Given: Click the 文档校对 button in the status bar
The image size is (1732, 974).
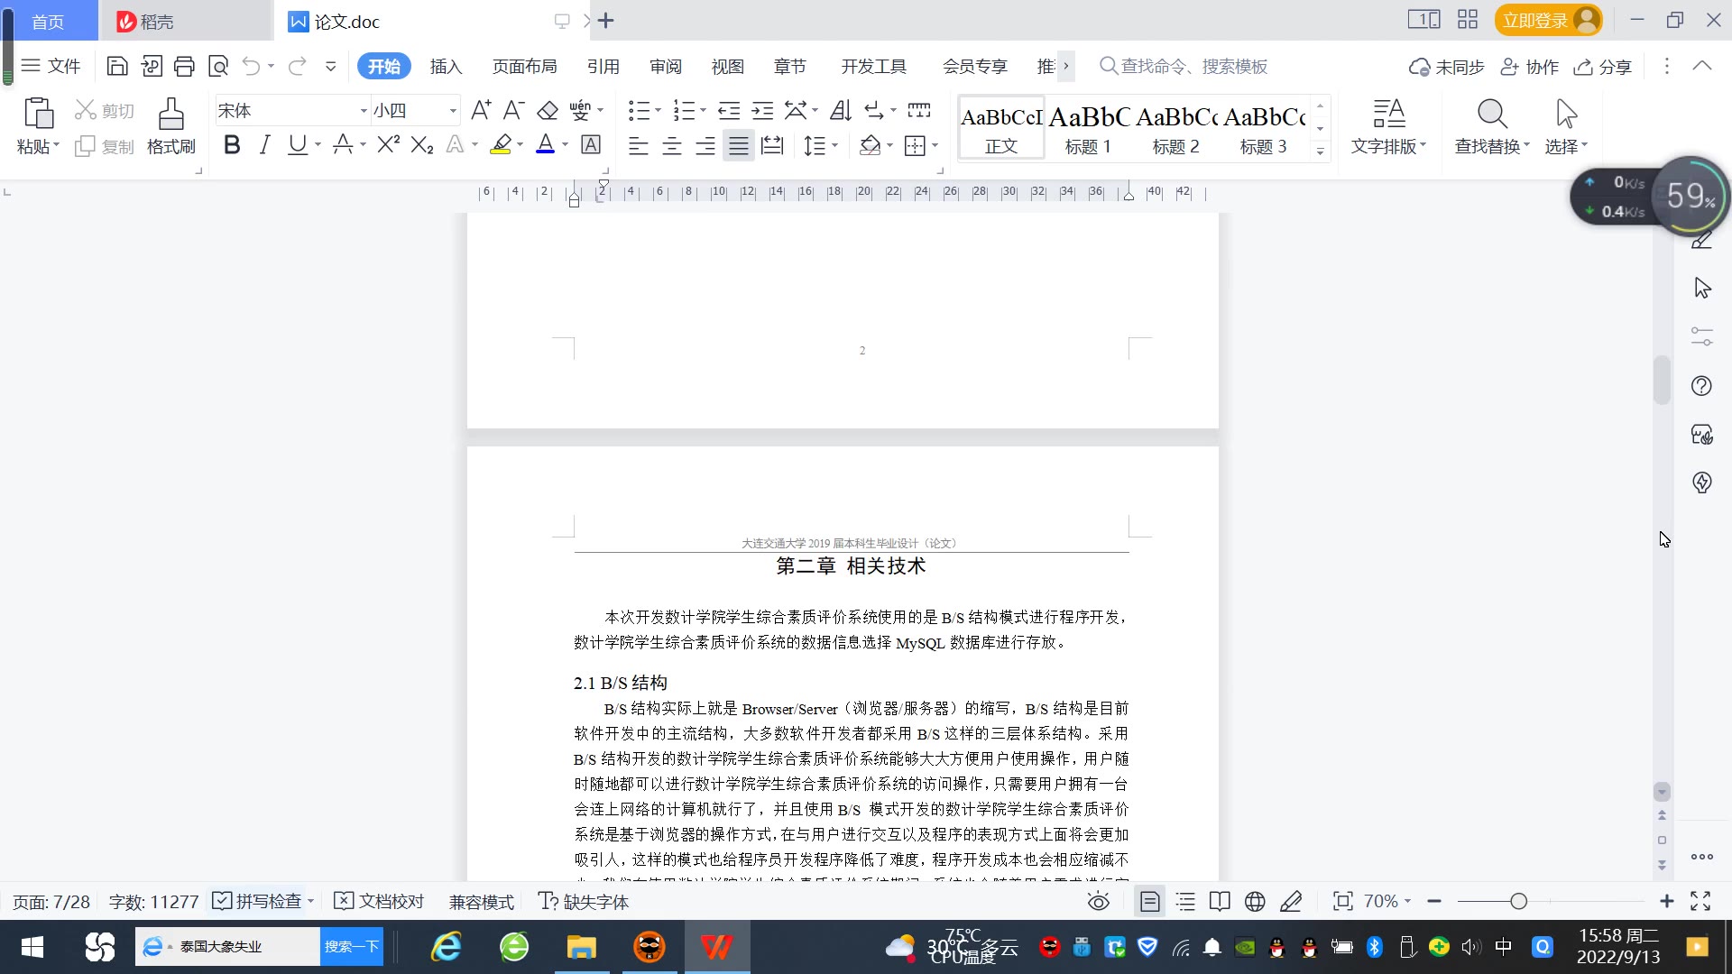Looking at the screenshot, I should tap(379, 902).
